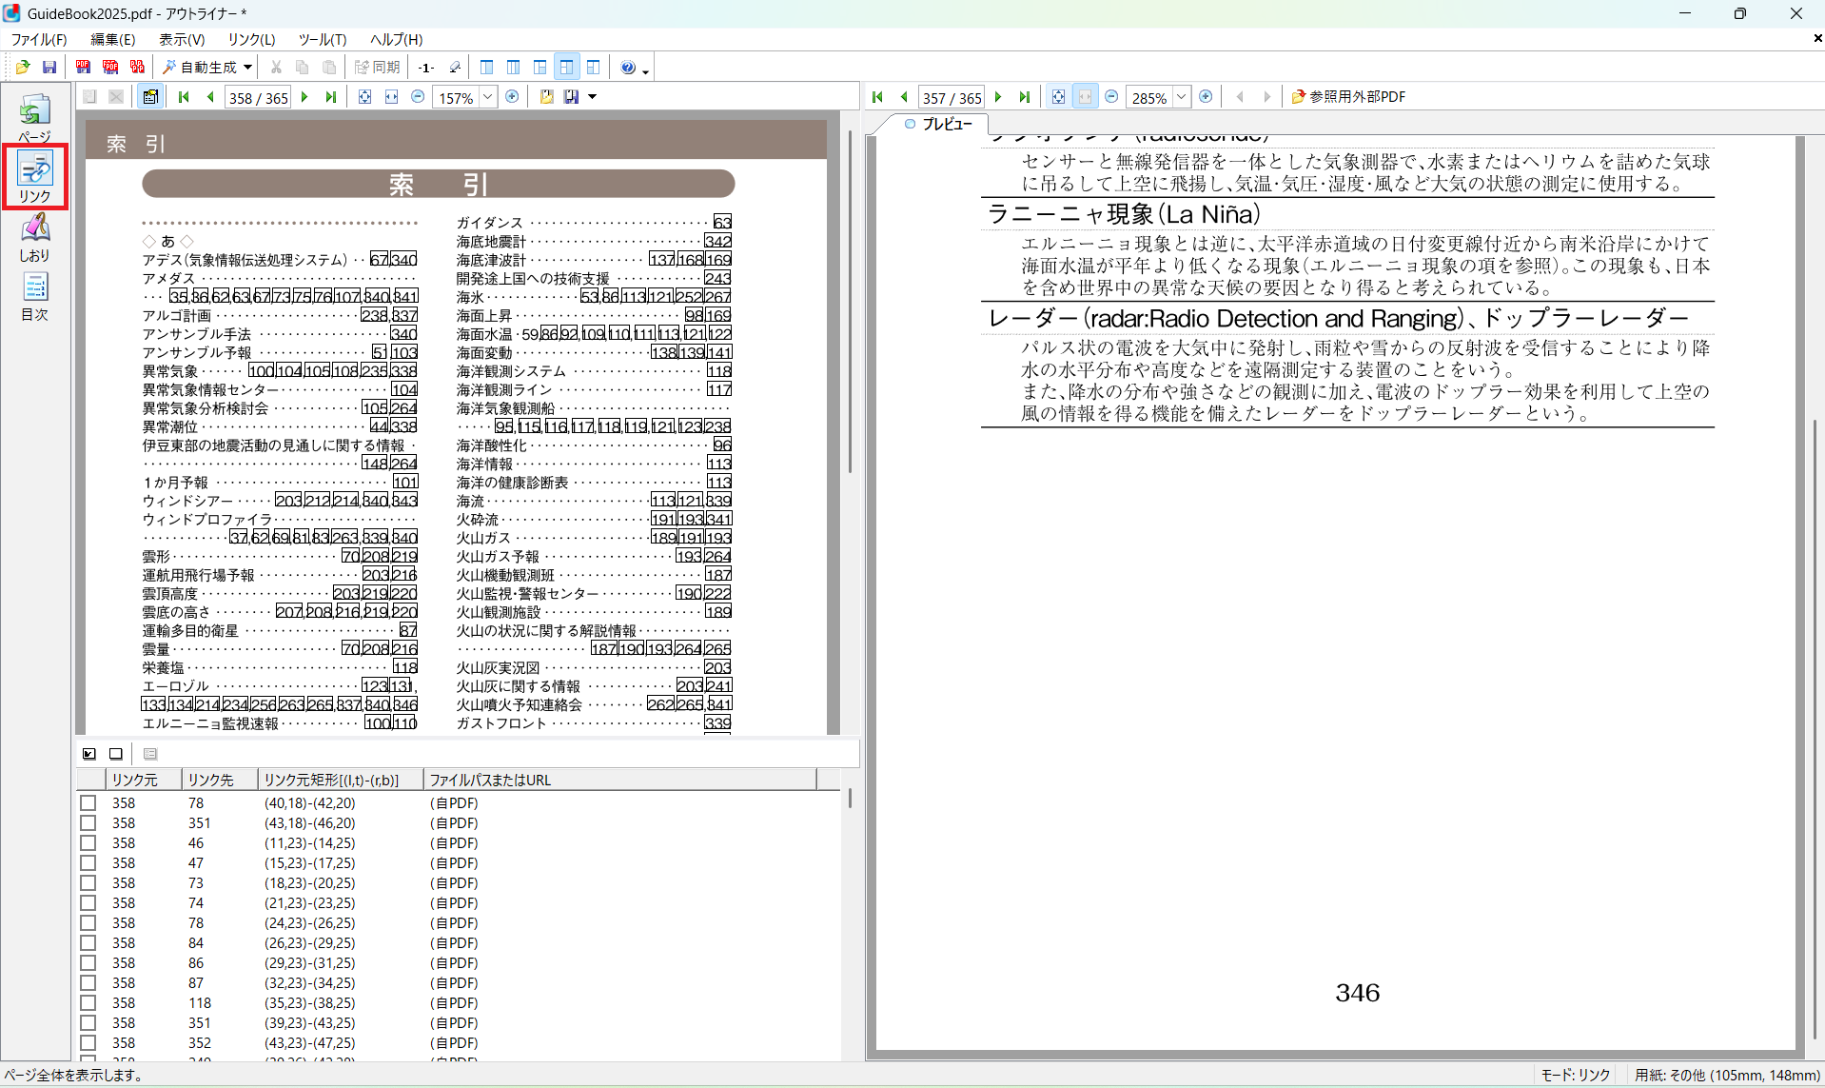1825x1088 pixels.
Task: Jump to last page in left viewer
Action: point(331,97)
